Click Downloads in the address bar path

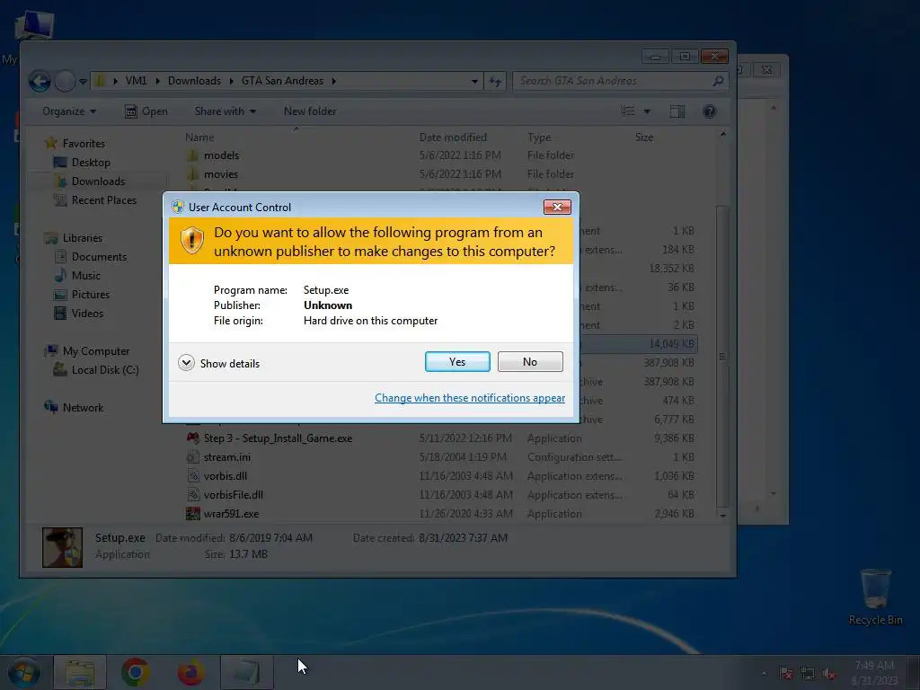(x=194, y=81)
